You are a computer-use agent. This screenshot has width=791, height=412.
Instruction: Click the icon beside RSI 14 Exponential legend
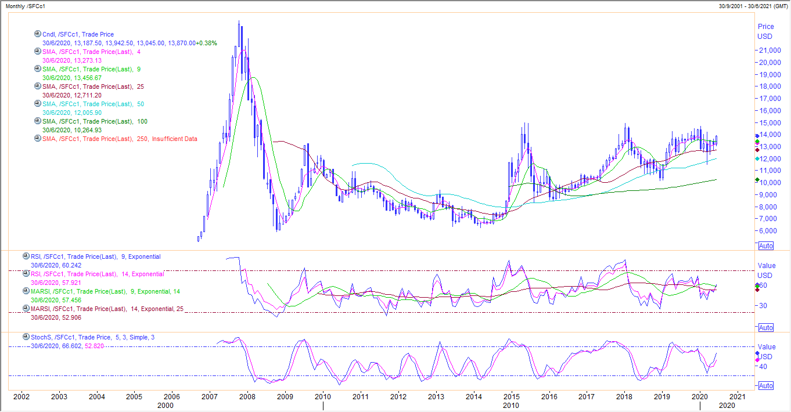point(26,273)
